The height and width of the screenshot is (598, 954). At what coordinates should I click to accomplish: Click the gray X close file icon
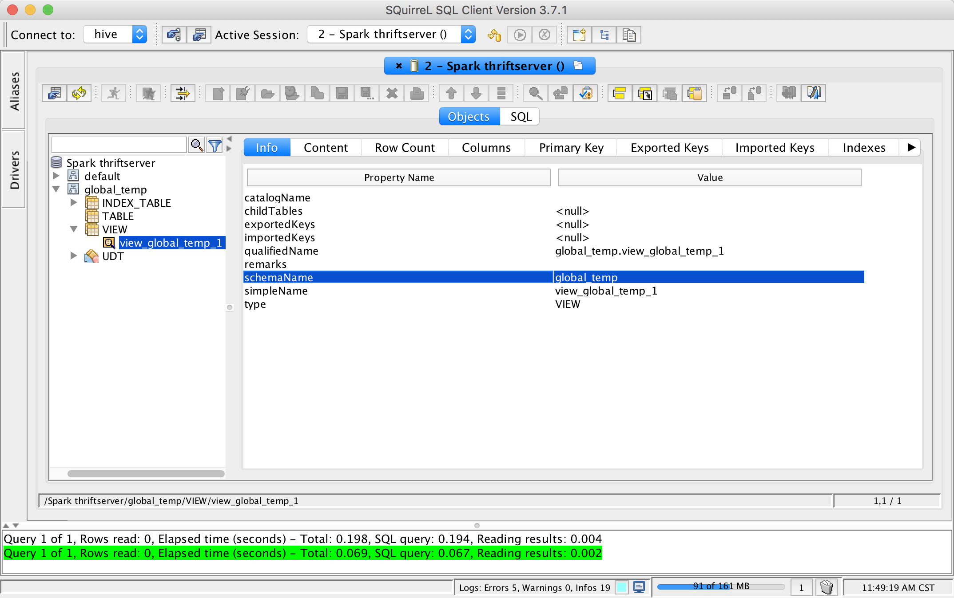pos(392,93)
